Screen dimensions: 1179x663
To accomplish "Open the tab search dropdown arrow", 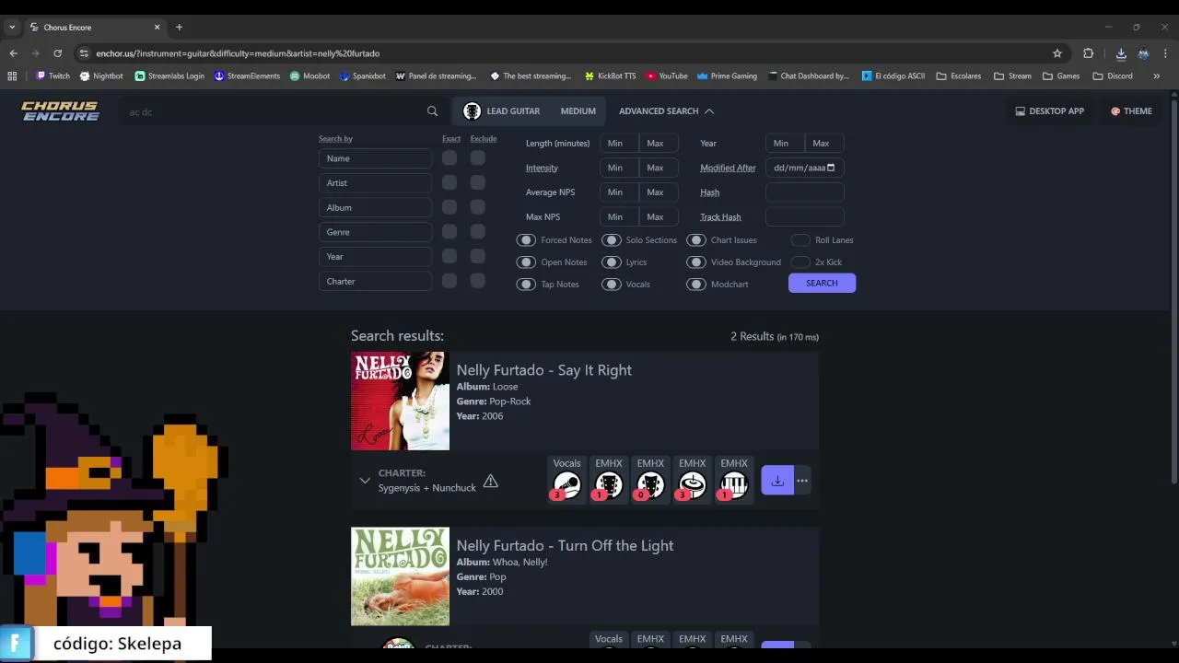I will click(12, 27).
